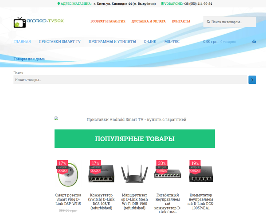This screenshot has width=266, height=213.
Task: Open Возврат и гарантия page
Action: [x=108, y=21]
